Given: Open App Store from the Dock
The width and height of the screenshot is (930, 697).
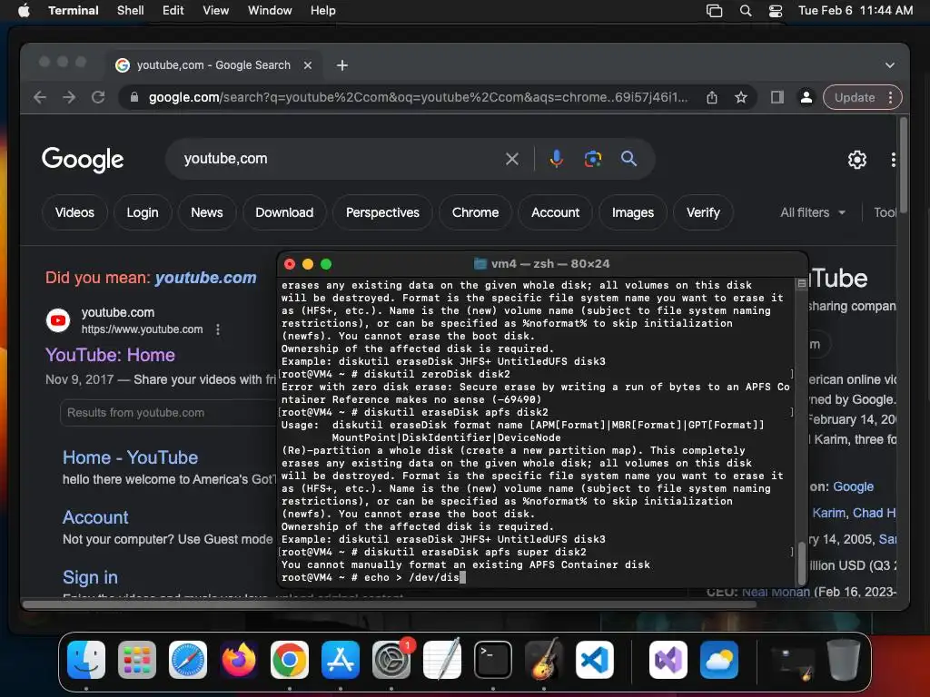Looking at the screenshot, I should [341, 660].
